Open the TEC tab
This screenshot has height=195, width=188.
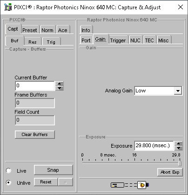pyautogui.click(x=149, y=40)
